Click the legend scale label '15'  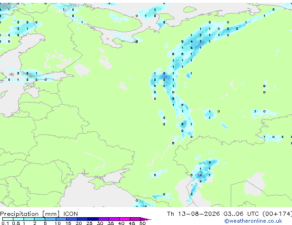click(x=68, y=223)
